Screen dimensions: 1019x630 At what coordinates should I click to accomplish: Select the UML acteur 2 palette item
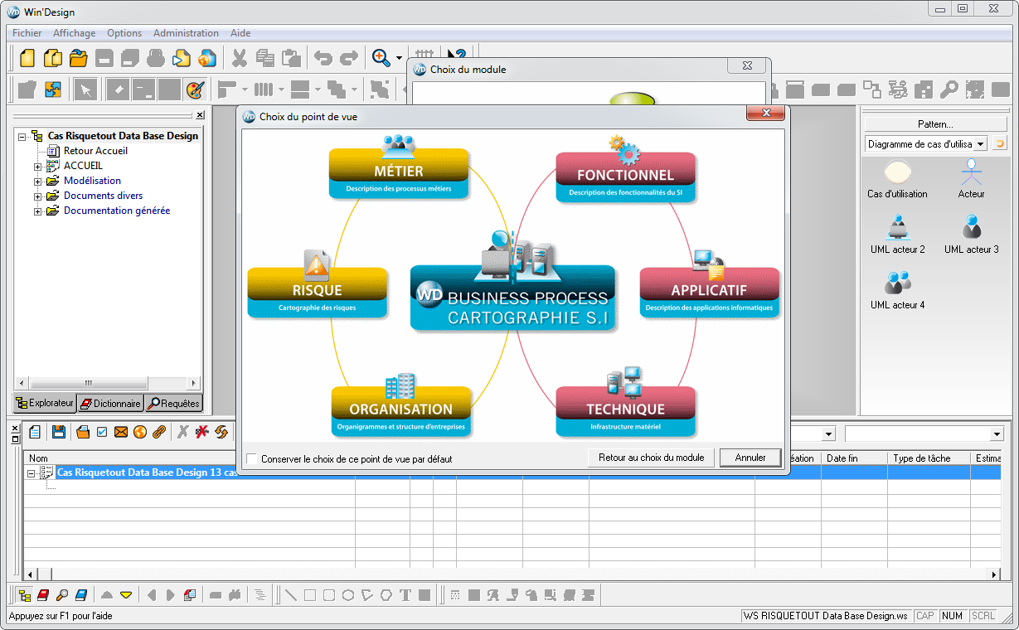[x=897, y=235]
